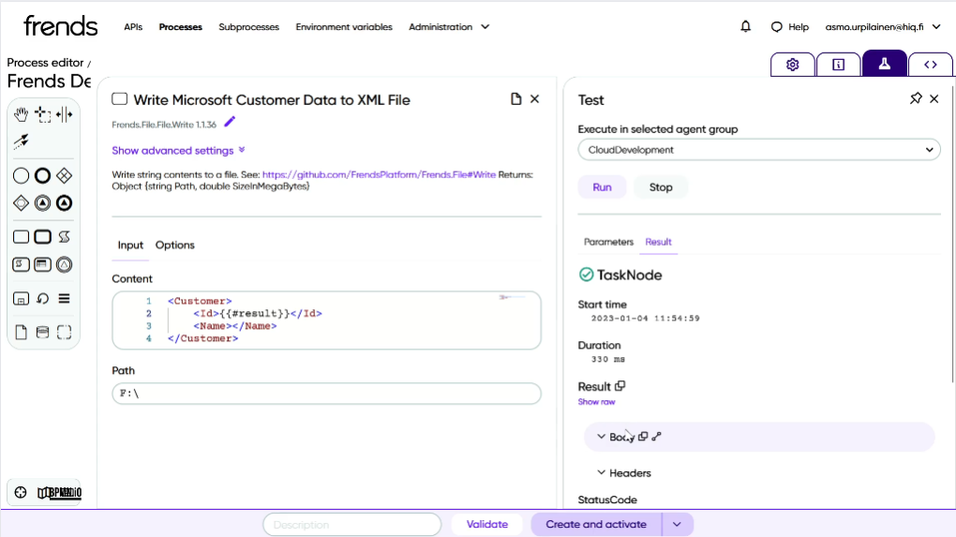This screenshot has height=537, width=956.
Task: Open the CloudDevelopment agent group dropdown
Action: pyautogui.click(x=759, y=149)
